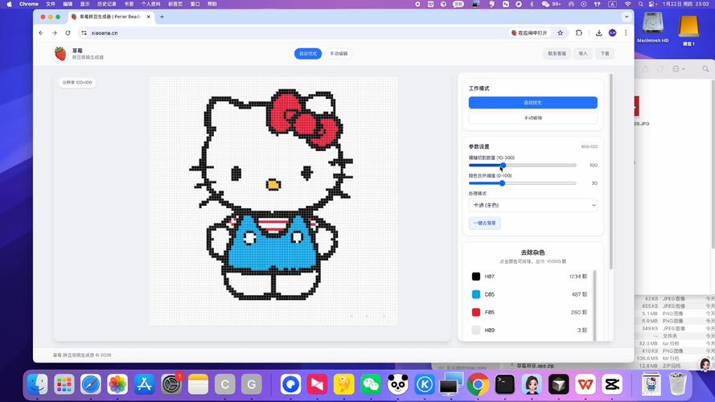Click the Hello Kitty pixel canvas

(273, 201)
